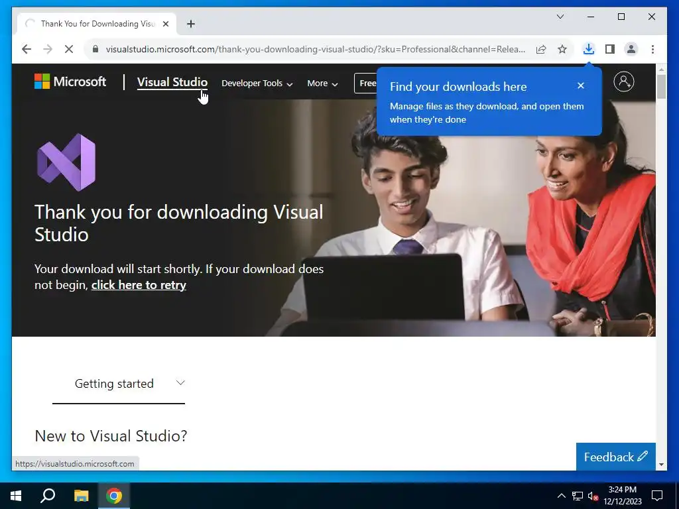Open the Visual Studio home link
679x509 pixels.
(172, 82)
